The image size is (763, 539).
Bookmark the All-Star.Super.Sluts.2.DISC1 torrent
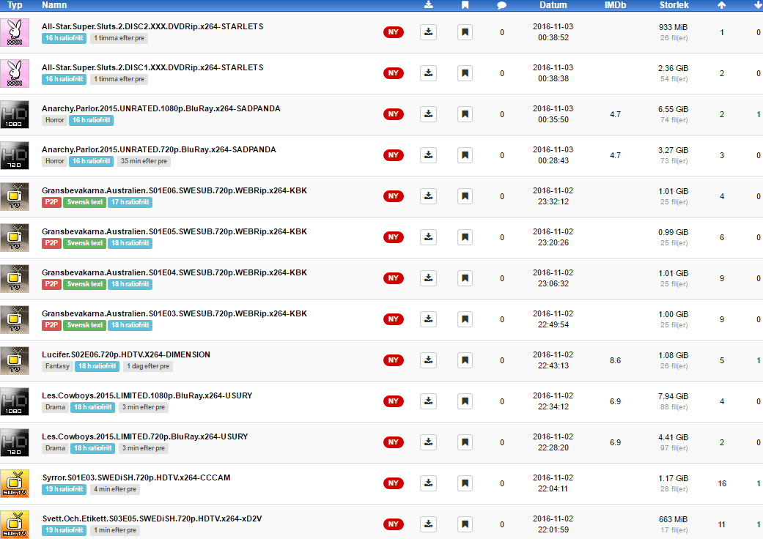tap(465, 73)
